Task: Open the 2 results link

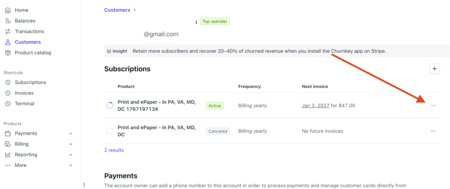Action: point(114,150)
